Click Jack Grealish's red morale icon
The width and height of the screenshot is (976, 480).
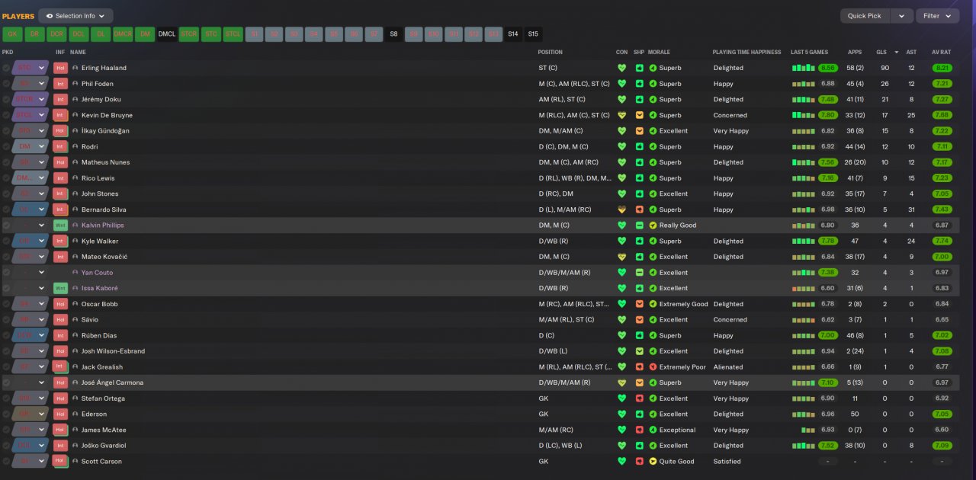653,367
